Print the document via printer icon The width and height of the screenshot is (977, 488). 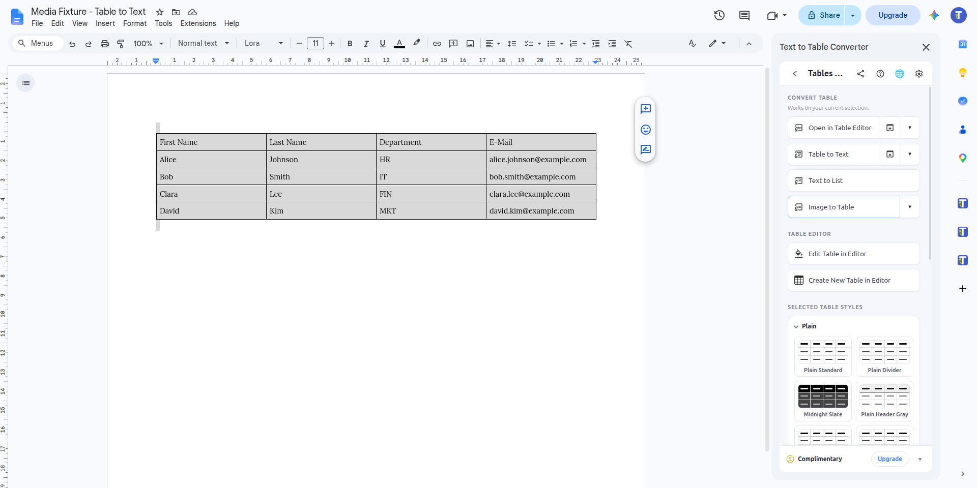(105, 44)
